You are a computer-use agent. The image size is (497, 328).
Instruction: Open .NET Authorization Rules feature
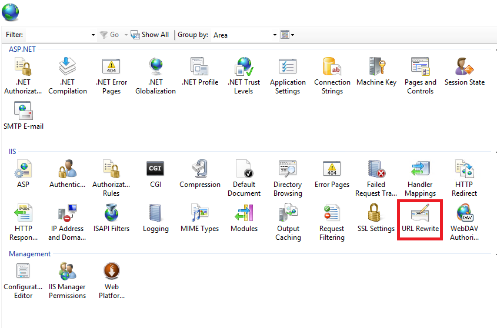pos(23,76)
